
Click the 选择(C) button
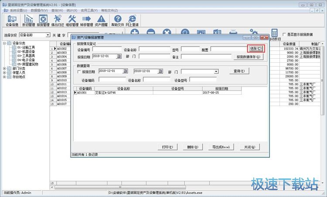[256, 48]
